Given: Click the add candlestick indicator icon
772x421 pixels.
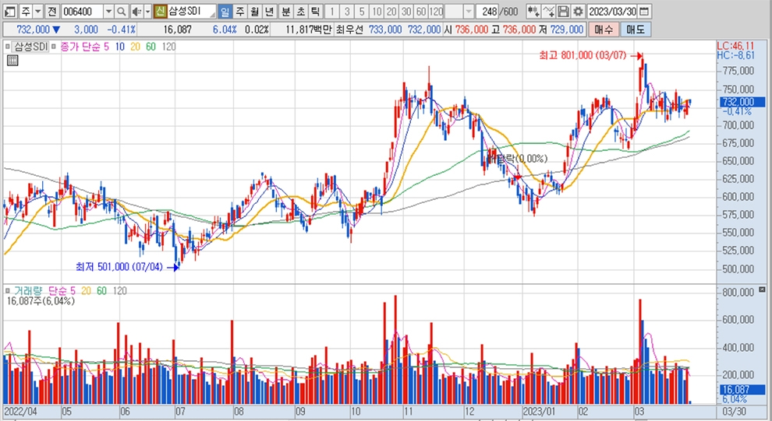Looking at the screenshot, I should [533, 12].
